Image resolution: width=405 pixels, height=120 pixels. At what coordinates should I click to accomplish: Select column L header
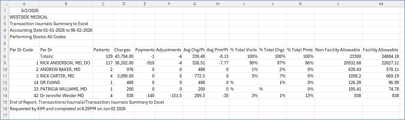click(x=338, y=4)
